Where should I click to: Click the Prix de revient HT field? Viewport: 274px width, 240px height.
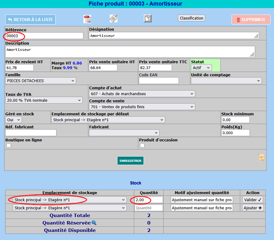pos(20,68)
